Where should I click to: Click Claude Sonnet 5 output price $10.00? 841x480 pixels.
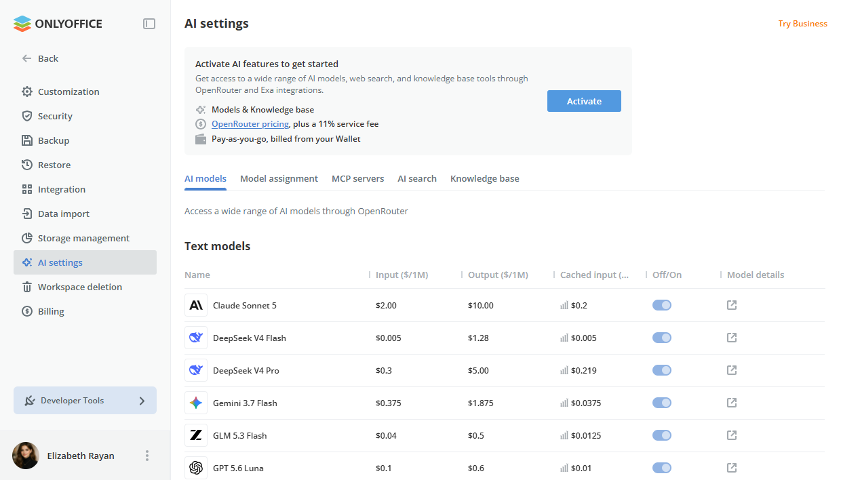pyautogui.click(x=481, y=305)
